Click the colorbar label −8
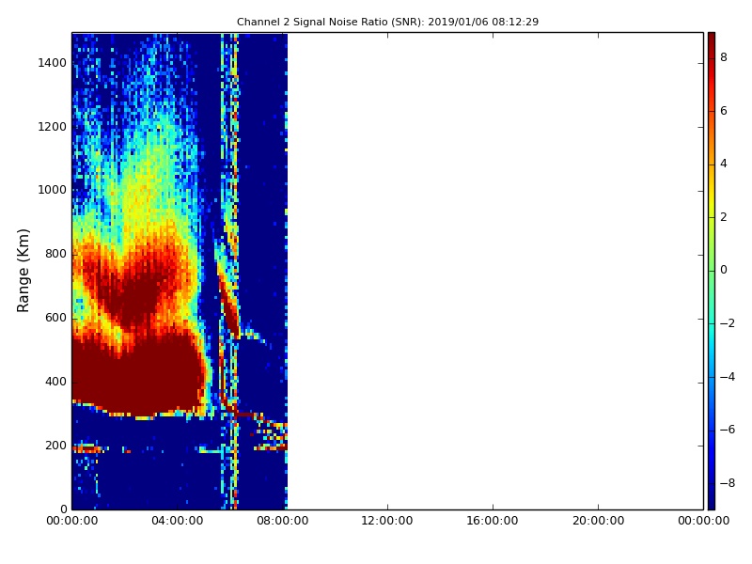The image size is (752, 564). click(x=727, y=483)
